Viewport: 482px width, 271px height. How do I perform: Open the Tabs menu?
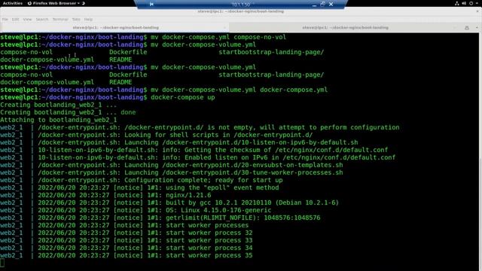[76, 20]
